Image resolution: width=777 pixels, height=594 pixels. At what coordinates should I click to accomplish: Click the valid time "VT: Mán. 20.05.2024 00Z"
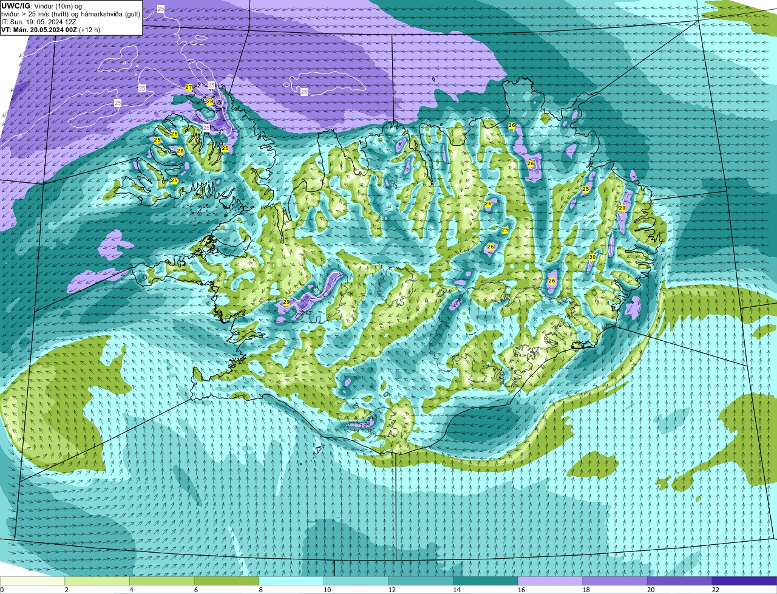(x=39, y=29)
